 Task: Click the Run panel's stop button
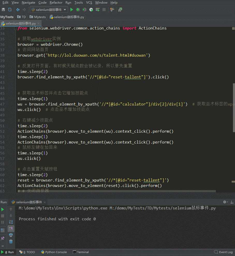(x=3, y=216)
